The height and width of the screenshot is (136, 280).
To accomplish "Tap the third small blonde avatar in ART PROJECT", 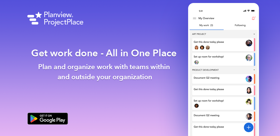I will [x=208, y=48].
